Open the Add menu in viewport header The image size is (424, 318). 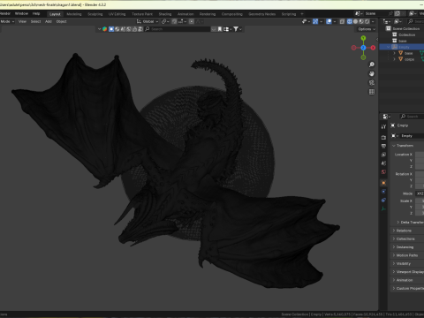[x=49, y=21]
